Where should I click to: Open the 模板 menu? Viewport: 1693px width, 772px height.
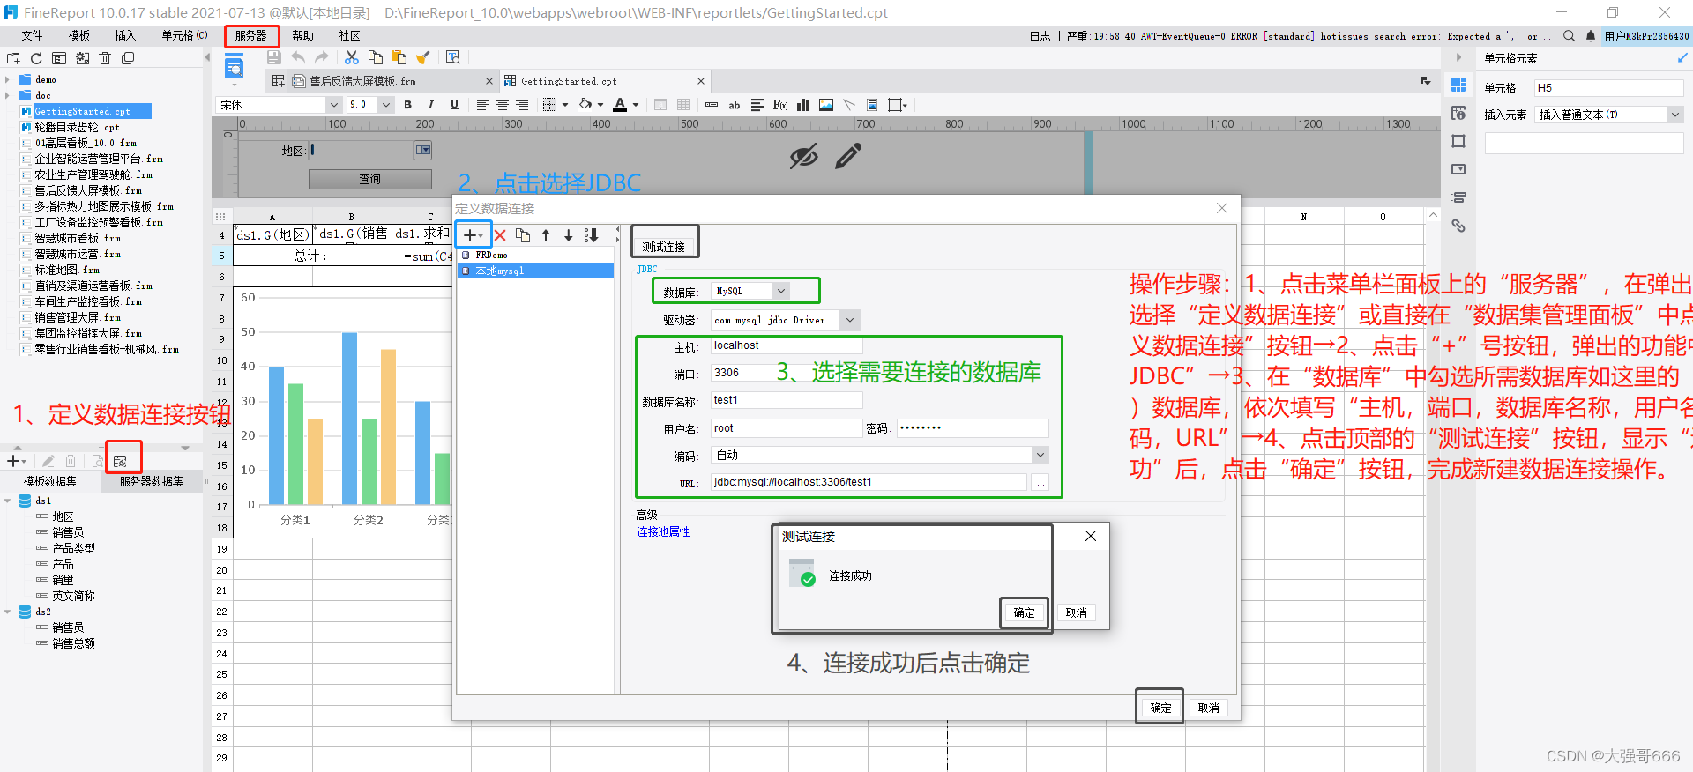79,36
